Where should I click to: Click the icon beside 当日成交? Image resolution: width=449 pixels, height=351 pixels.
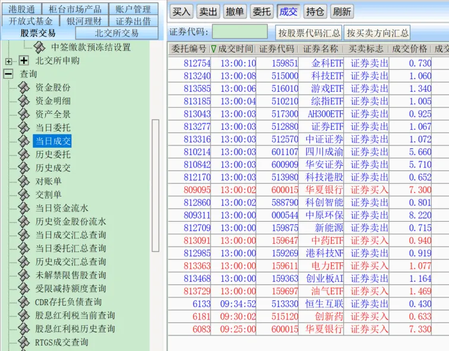coord(24,141)
